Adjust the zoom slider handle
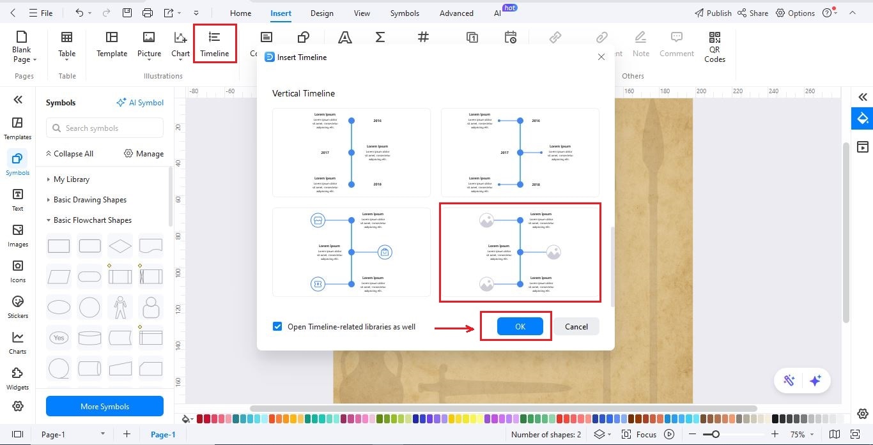Image resolution: width=873 pixels, height=445 pixels. click(716, 434)
